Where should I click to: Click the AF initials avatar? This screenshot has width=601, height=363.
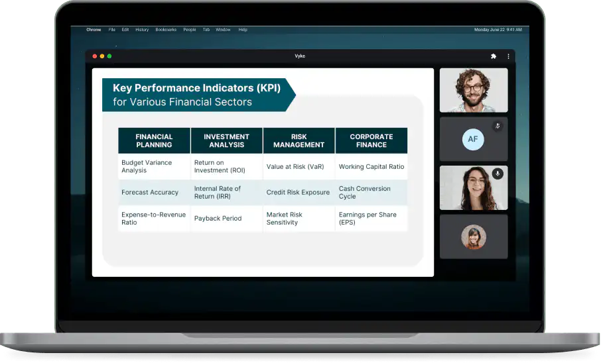tap(473, 139)
